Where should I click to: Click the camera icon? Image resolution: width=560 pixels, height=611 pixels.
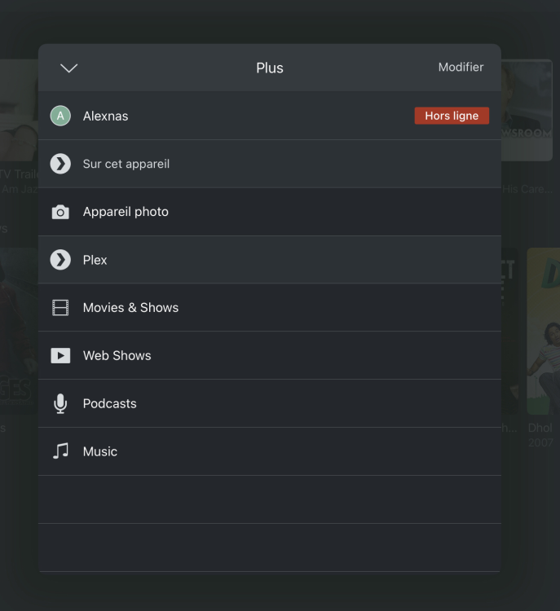[x=60, y=212]
